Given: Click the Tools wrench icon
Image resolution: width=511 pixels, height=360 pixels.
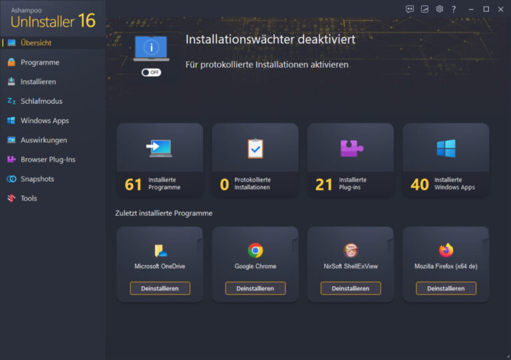Looking at the screenshot, I should (11, 198).
